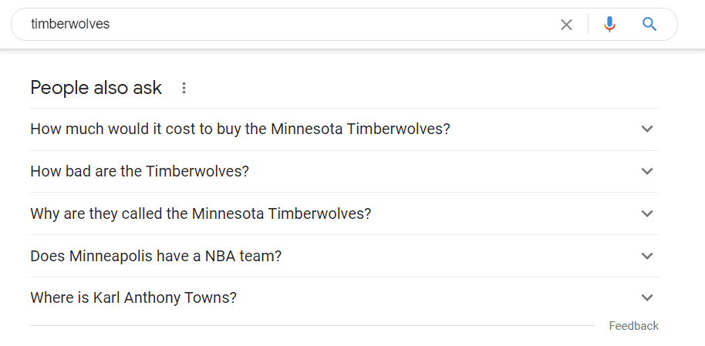The width and height of the screenshot is (705, 346).
Task: Click the Feedback link
Action: (633, 326)
